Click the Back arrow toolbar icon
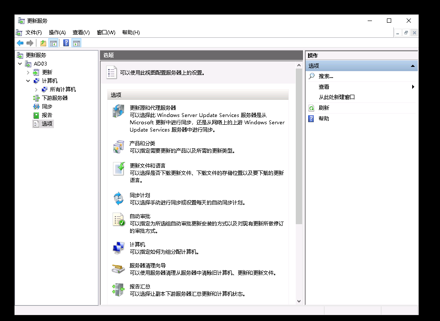Screen dimensions: 440x321 point(20,43)
